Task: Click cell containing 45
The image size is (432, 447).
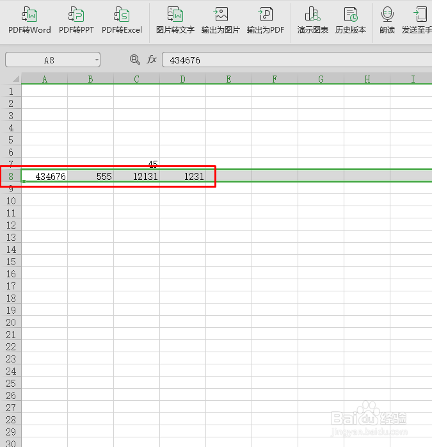Action: (x=137, y=164)
